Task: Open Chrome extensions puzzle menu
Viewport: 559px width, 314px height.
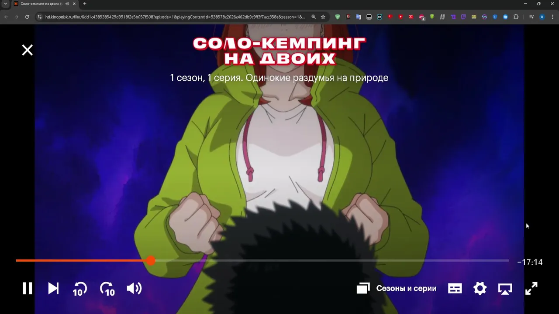Action: click(x=516, y=17)
